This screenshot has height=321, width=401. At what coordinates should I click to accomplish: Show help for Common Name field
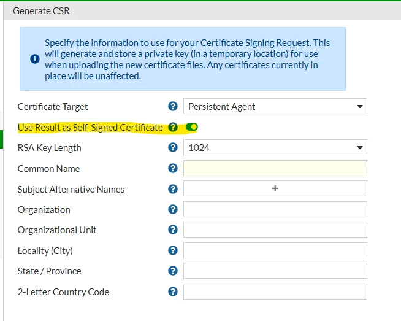173,168
